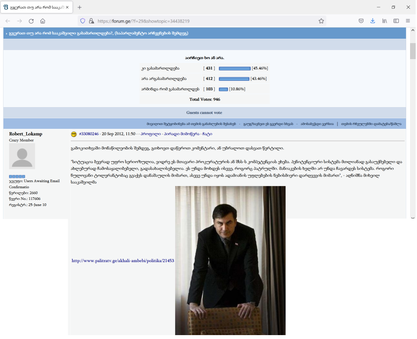Toggle the browser sidebar
The height and width of the screenshot is (339, 417).
click(396, 21)
